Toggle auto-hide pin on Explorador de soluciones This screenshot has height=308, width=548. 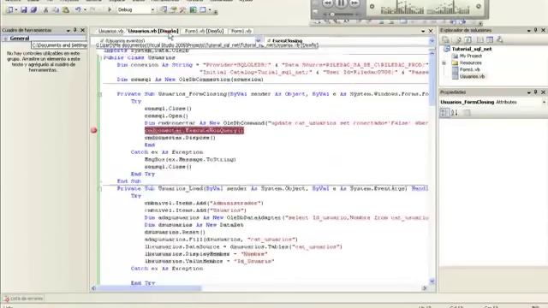tap(536, 31)
